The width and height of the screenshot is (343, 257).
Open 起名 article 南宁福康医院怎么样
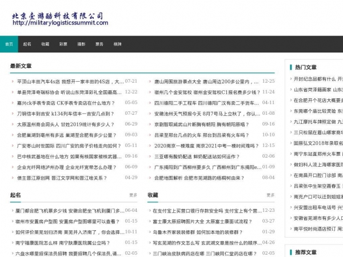pos(62,243)
